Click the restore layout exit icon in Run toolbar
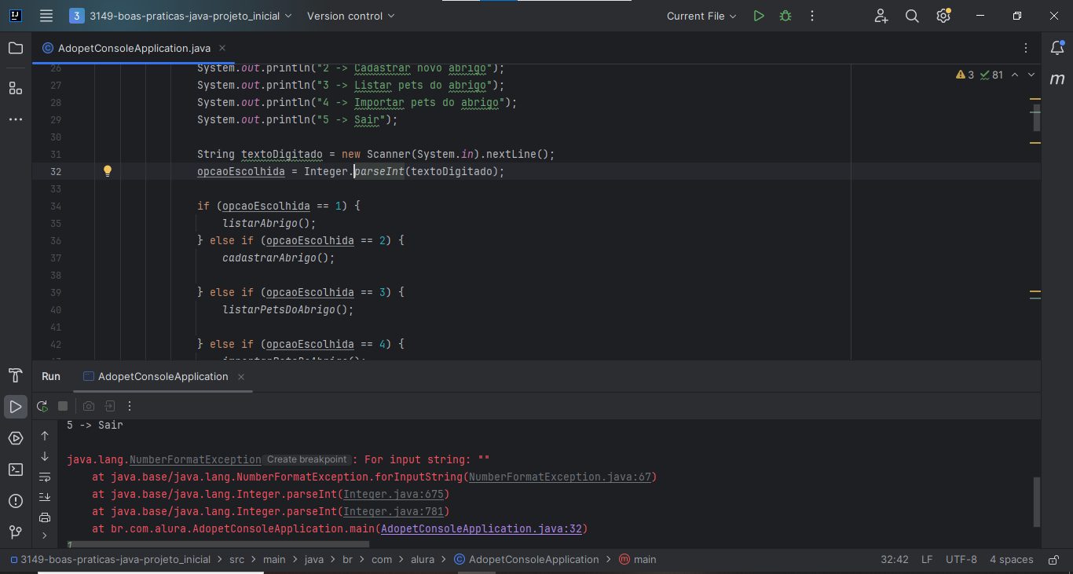 pos(110,406)
